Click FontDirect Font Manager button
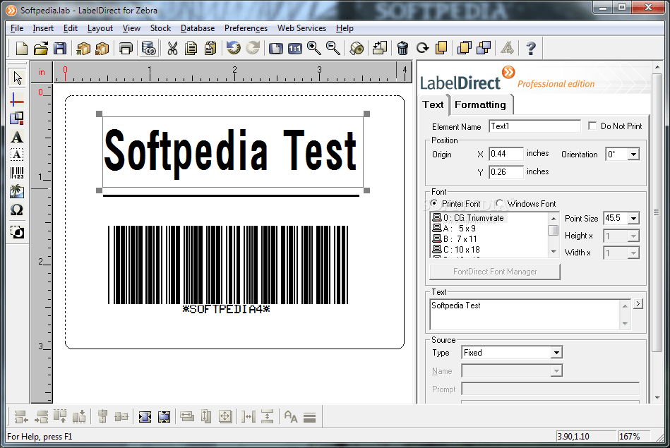Viewport: 670px width, 448px height. (495, 272)
